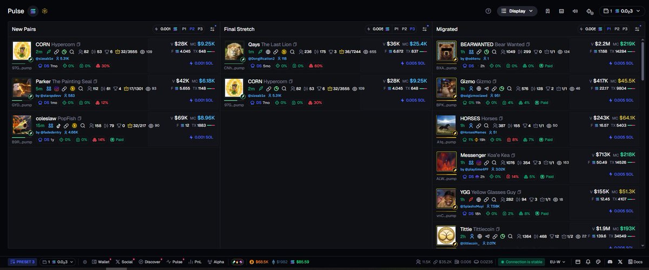This screenshot has width=649, height=270.
Task: Click the TikTok icon on the coleslaw row
Action: pos(58,125)
